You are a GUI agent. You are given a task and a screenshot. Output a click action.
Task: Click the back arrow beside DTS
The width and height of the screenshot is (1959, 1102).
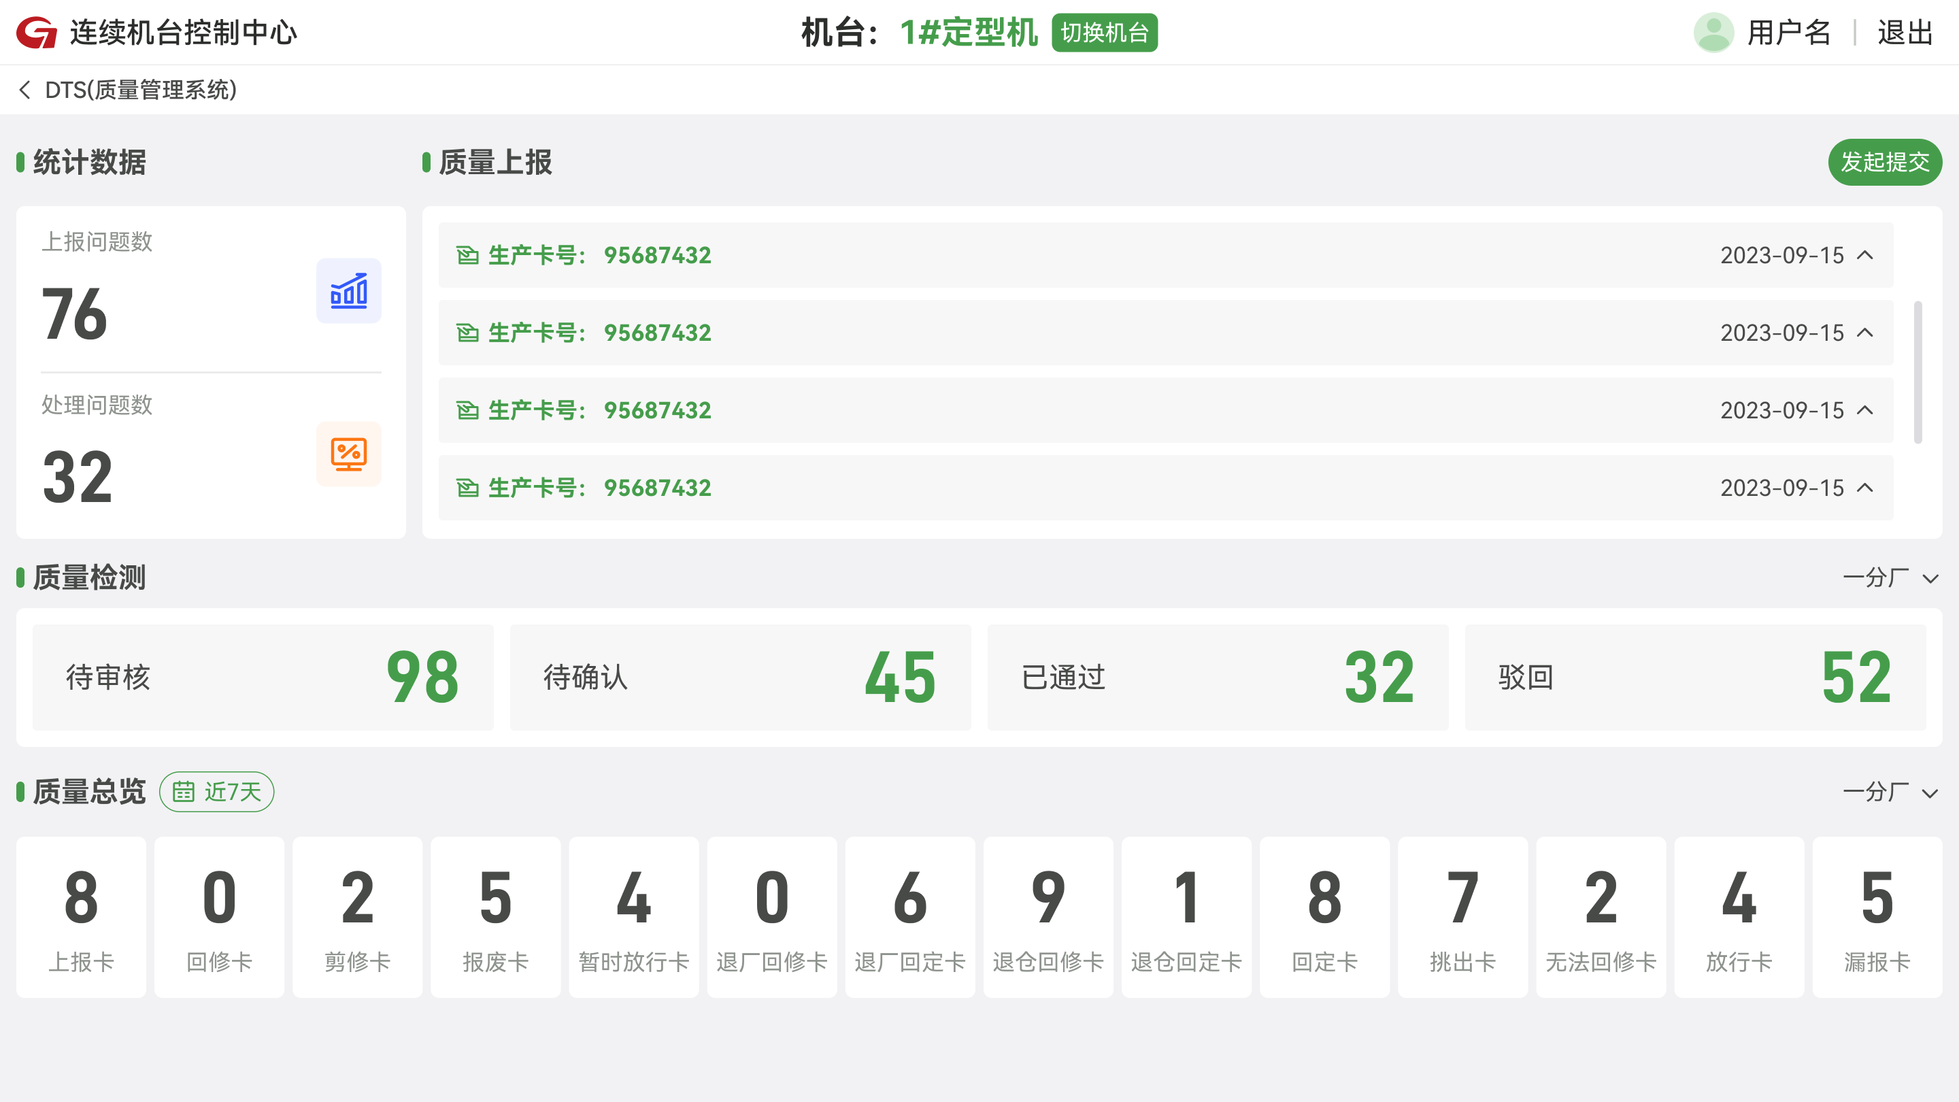click(25, 90)
